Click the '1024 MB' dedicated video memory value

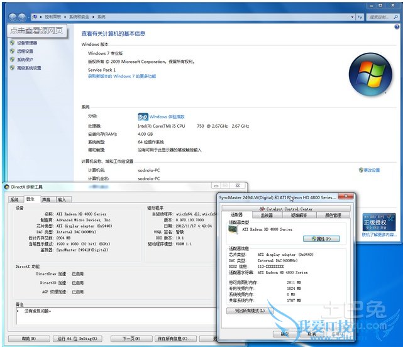click(x=294, y=289)
